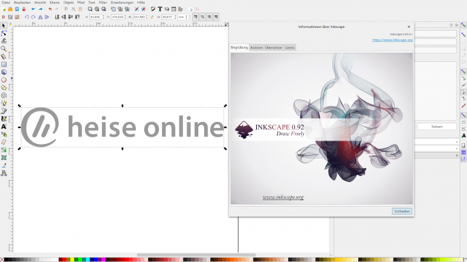Click the New document icon
This screenshot has width=467, height=262.
[x=4, y=9]
